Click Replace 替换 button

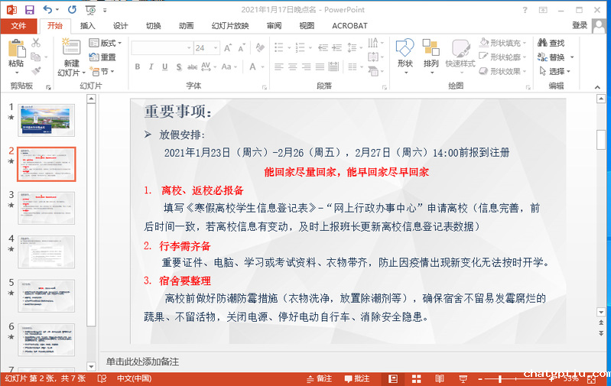click(551, 57)
